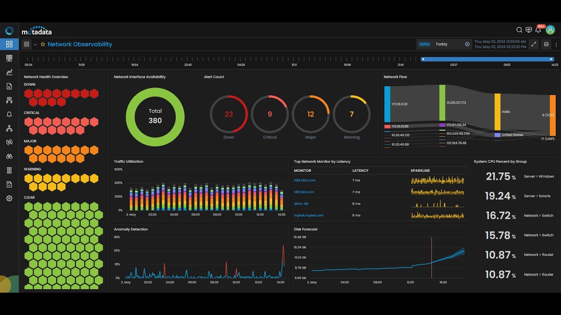Click the 6 (TCP) flow label
This screenshot has height=315, width=561.
[548, 115]
